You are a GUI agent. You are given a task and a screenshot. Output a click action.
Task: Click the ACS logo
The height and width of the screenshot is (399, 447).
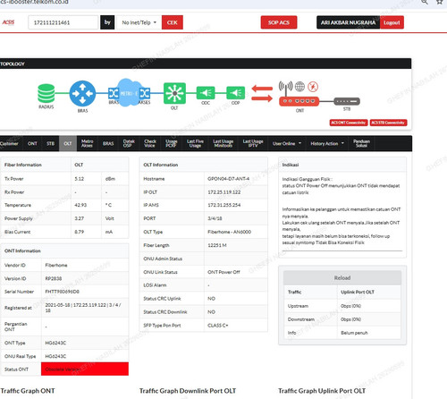tap(8, 22)
